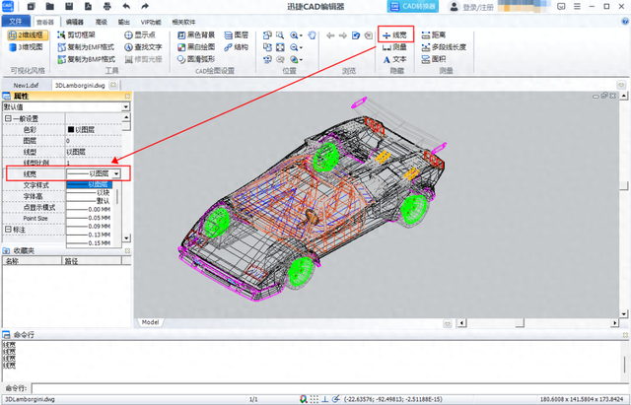The width and height of the screenshot is (631, 405).
Task: Select the Model layout tab
Action: coord(150,322)
